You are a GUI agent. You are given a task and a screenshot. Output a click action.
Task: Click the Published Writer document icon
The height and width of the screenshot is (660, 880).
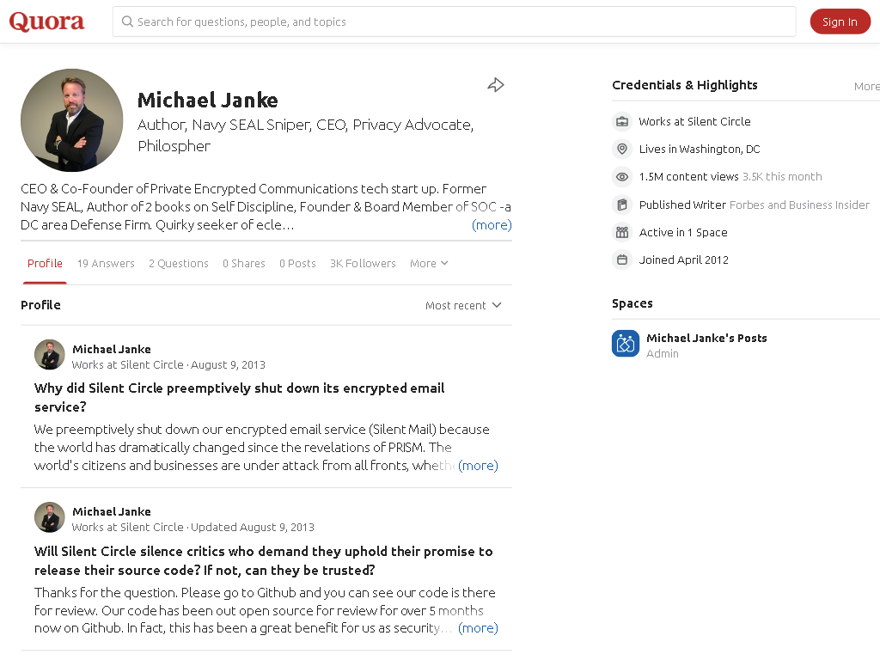pyautogui.click(x=622, y=205)
